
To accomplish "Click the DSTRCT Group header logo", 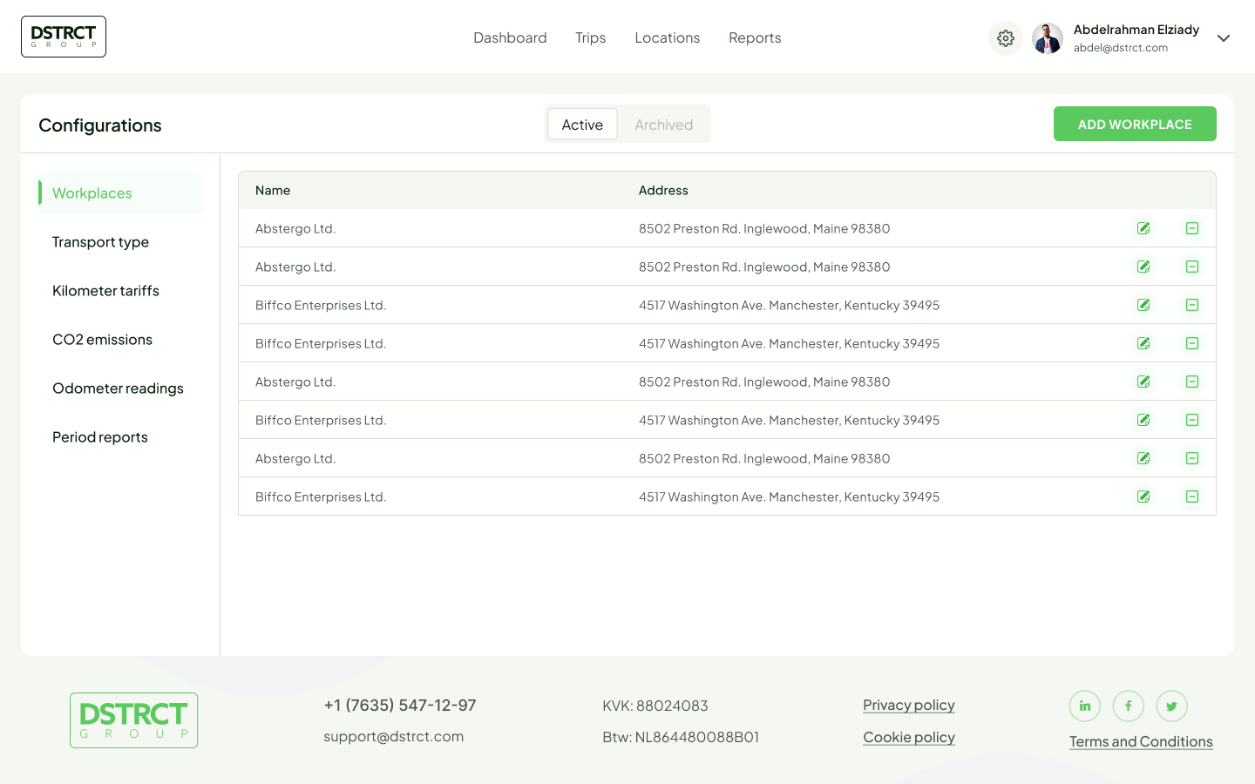I will [64, 37].
